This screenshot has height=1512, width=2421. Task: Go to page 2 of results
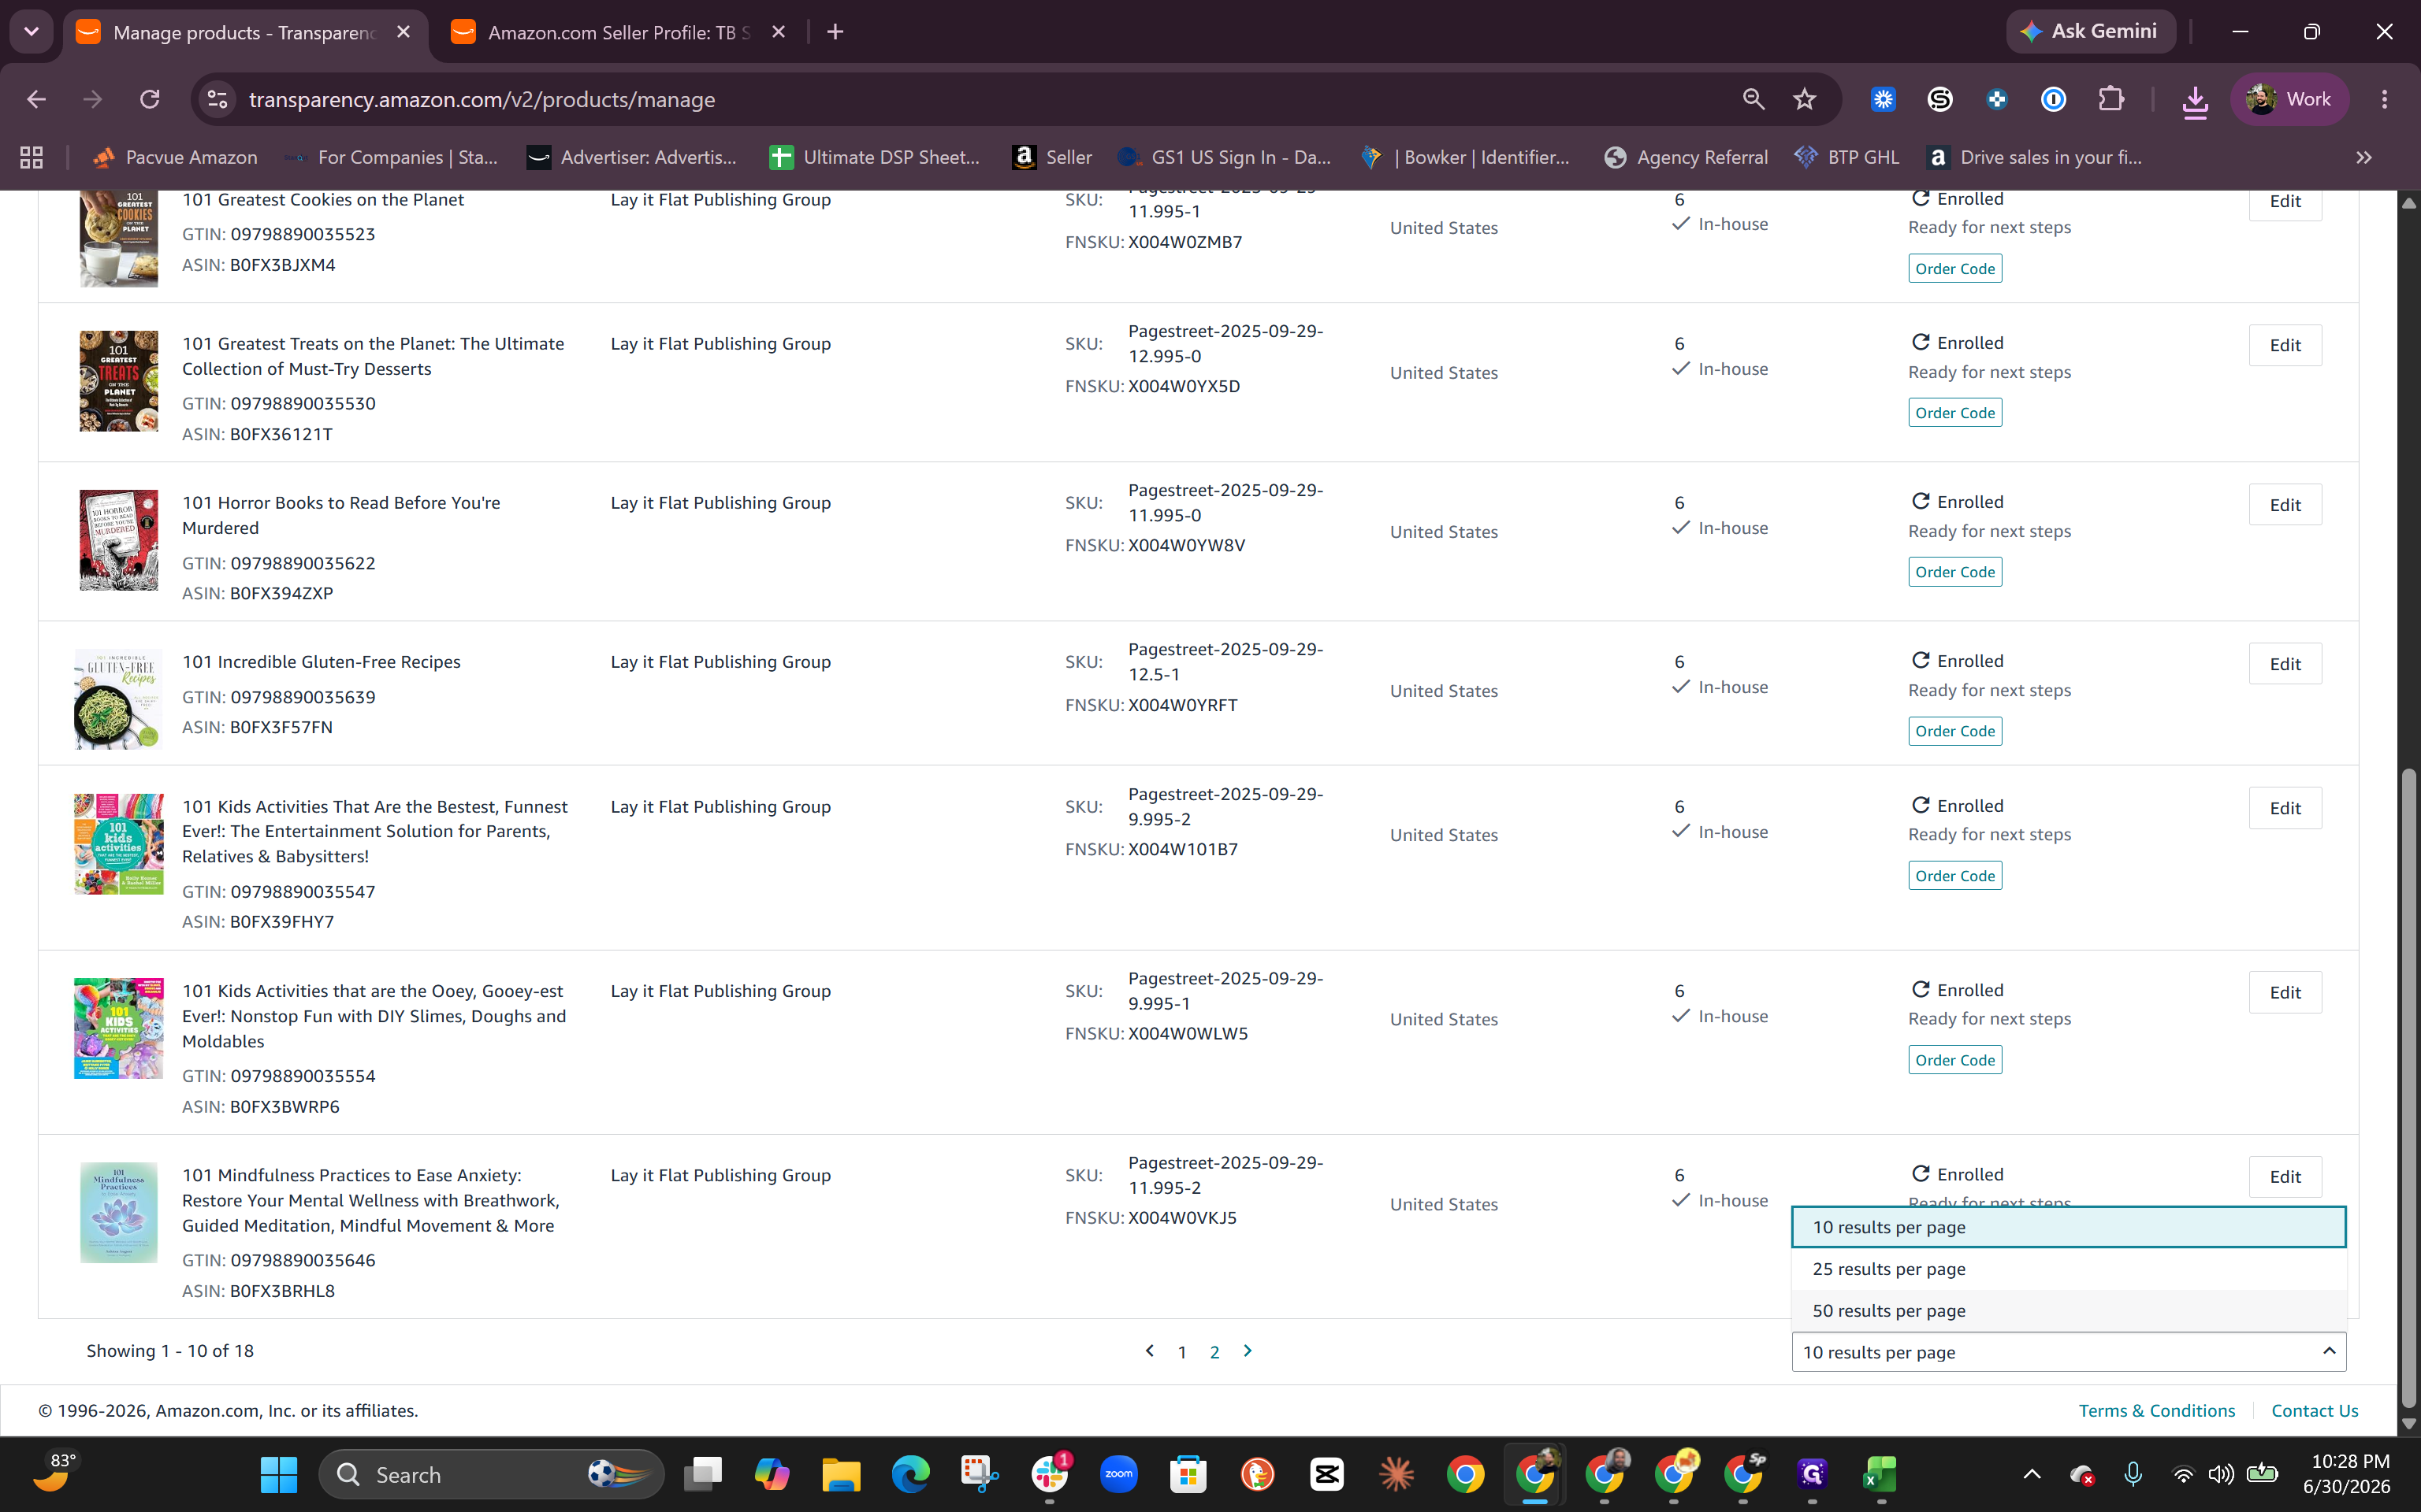click(x=1214, y=1352)
